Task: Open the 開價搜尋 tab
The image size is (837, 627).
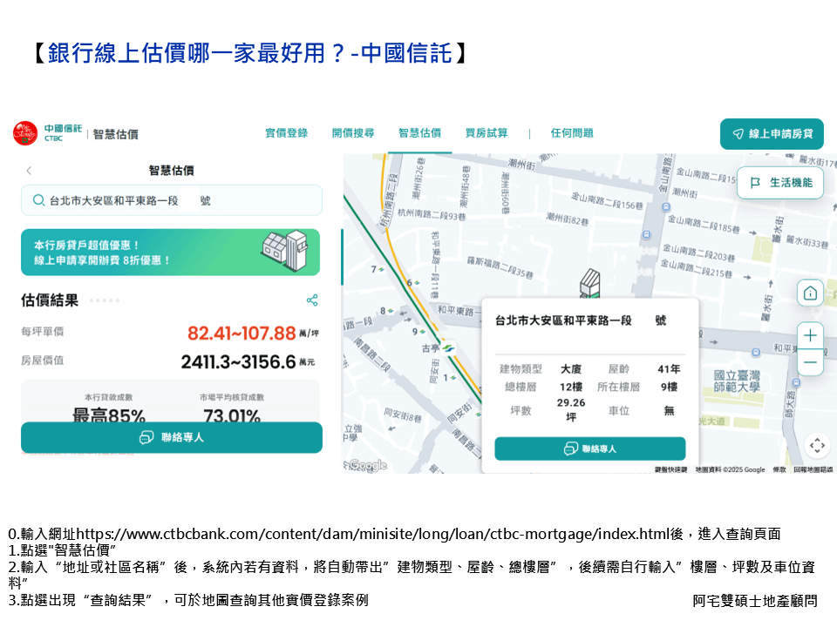Action: pos(353,133)
